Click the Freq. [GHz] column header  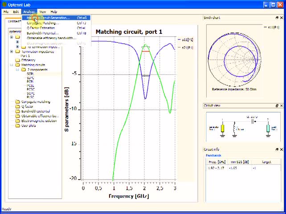tap(217, 162)
